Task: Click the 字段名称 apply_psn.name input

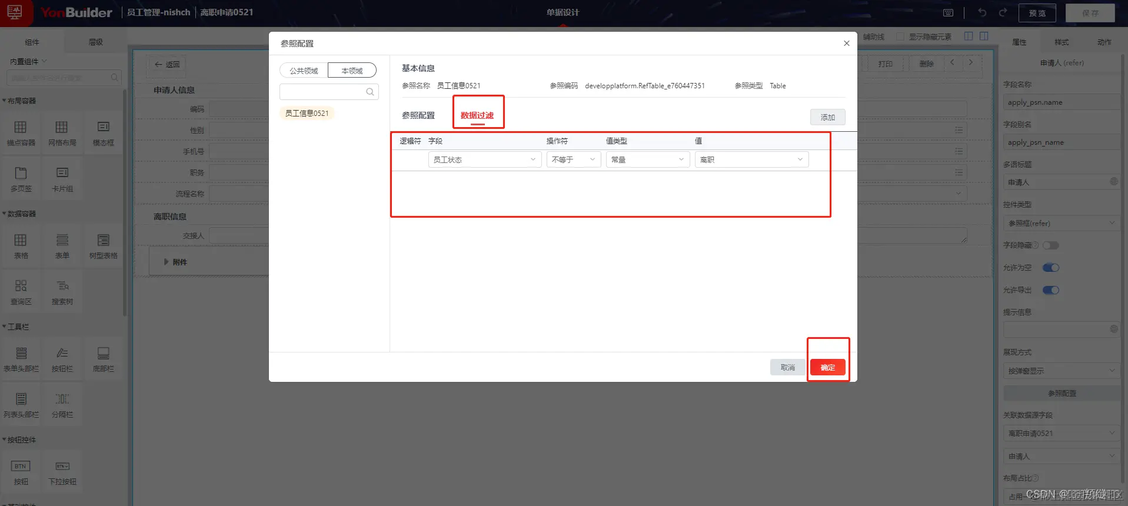Action: [1062, 102]
